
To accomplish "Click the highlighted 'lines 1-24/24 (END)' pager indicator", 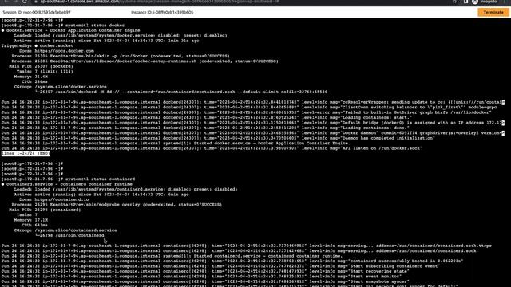I will point(26,154).
